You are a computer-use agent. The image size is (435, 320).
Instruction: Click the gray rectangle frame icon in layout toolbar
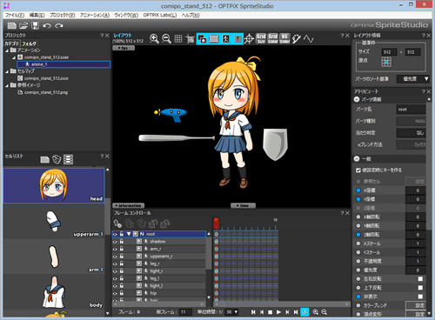[214, 38]
